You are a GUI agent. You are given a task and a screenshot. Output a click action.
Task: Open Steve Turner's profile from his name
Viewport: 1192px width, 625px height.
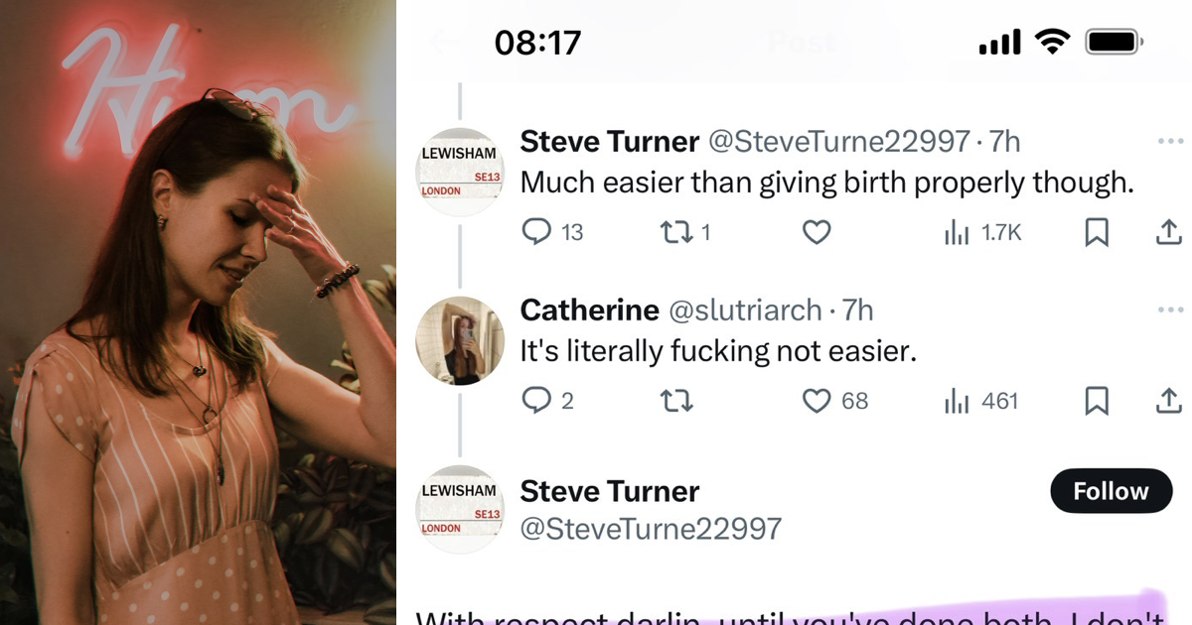[609, 140]
